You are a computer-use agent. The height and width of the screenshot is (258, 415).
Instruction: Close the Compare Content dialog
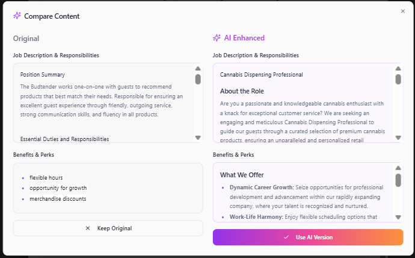(x=403, y=11)
